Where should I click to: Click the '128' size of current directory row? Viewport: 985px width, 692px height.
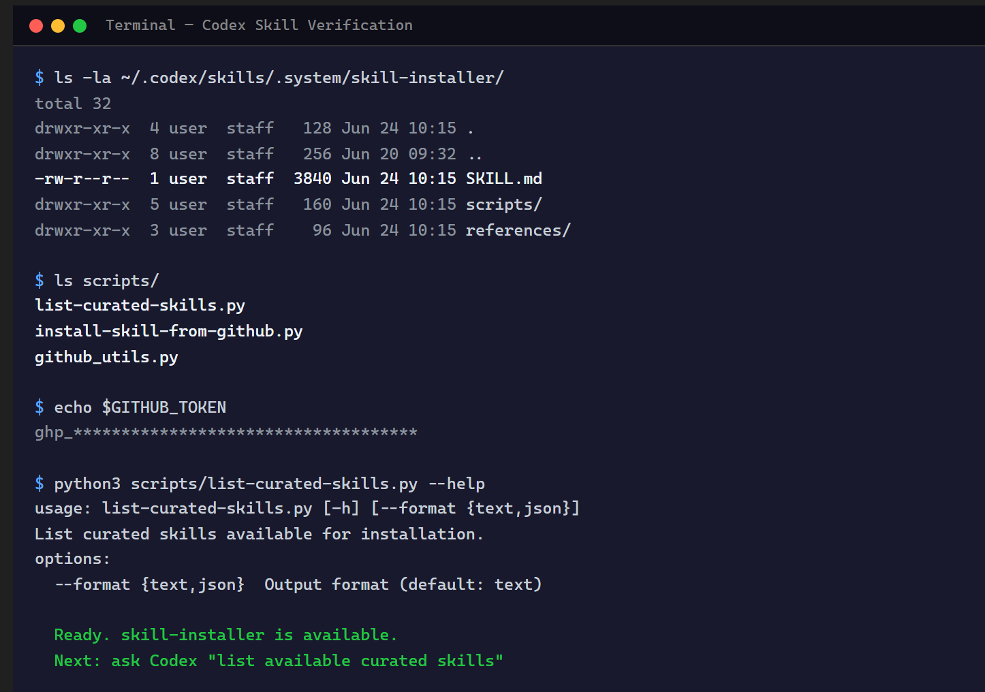tap(317, 128)
